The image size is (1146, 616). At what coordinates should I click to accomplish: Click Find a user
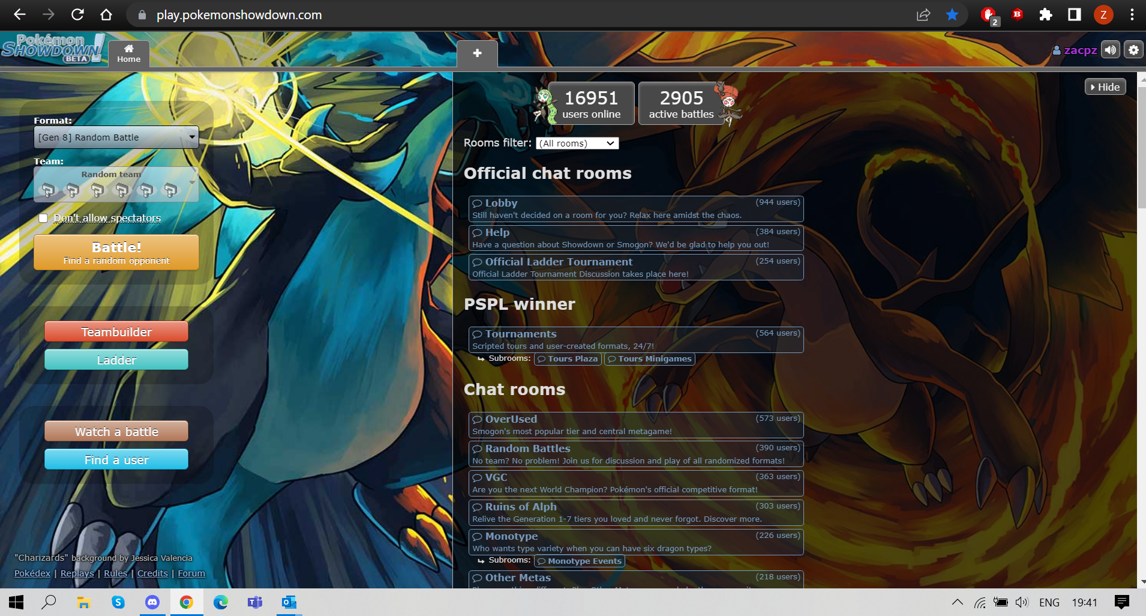coord(116,459)
